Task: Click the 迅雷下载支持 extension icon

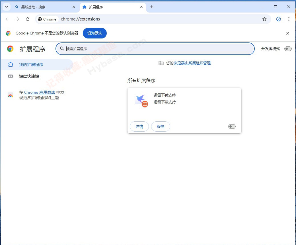Action: click(x=141, y=100)
